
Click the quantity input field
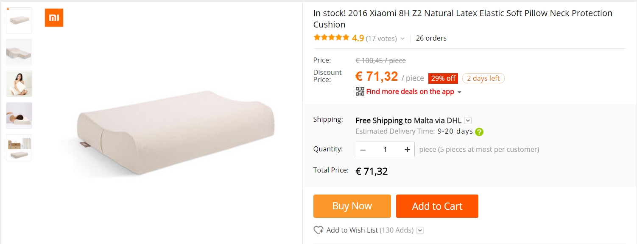click(385, 150)
